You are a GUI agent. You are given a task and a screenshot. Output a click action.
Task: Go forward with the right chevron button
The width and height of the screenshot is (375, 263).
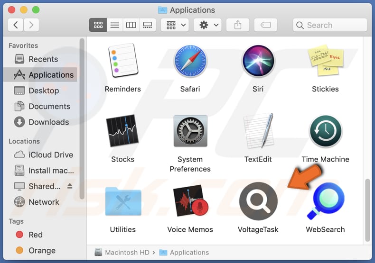tap(31, 25)
